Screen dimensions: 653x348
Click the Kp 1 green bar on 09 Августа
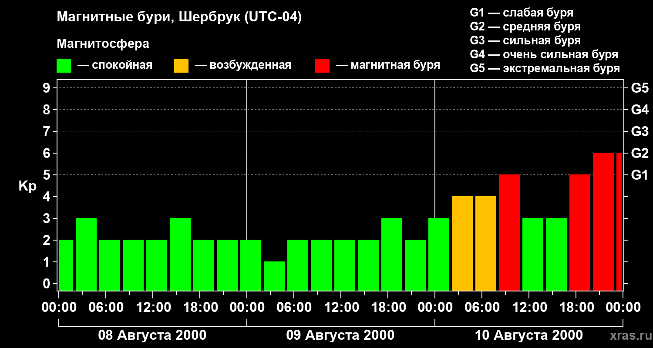pyautogui.click(x=274, y=276)
